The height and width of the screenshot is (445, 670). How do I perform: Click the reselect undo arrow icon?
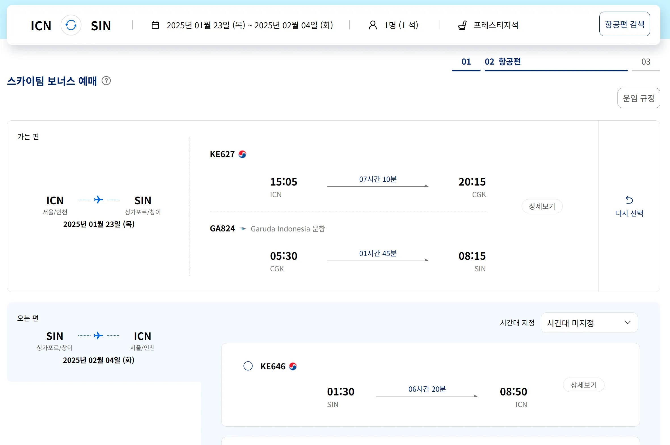(629, 200)
